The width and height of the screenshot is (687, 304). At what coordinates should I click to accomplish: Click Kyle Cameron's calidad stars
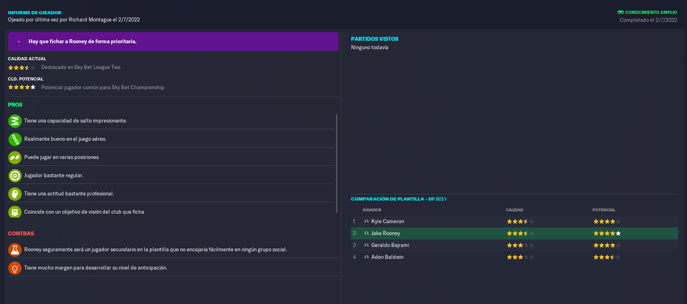(521, 222)
